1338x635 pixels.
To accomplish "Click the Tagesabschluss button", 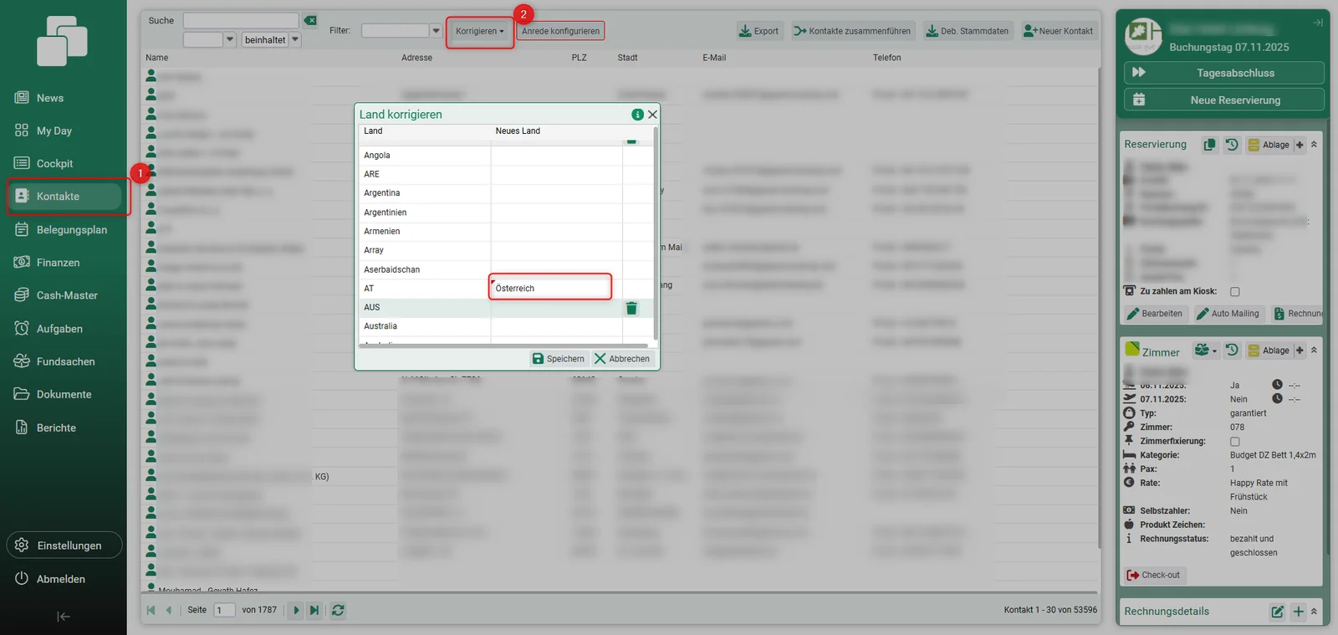I will tap(1224, 73).
